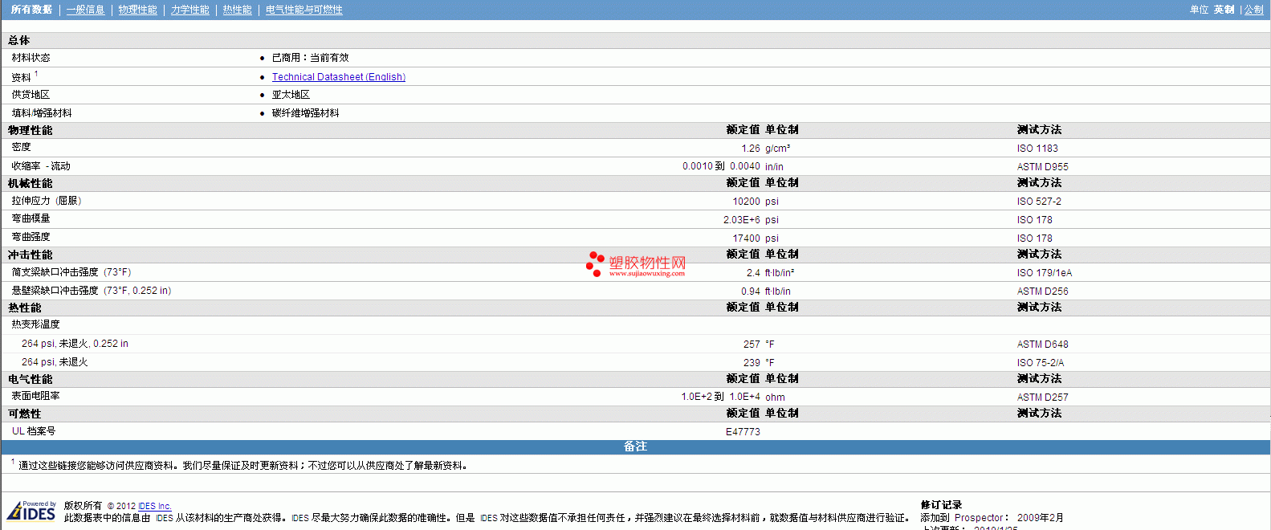Screen dimensions: 1271x530
Task: Click the IDES logo in the footer
Action: point(31,512)
